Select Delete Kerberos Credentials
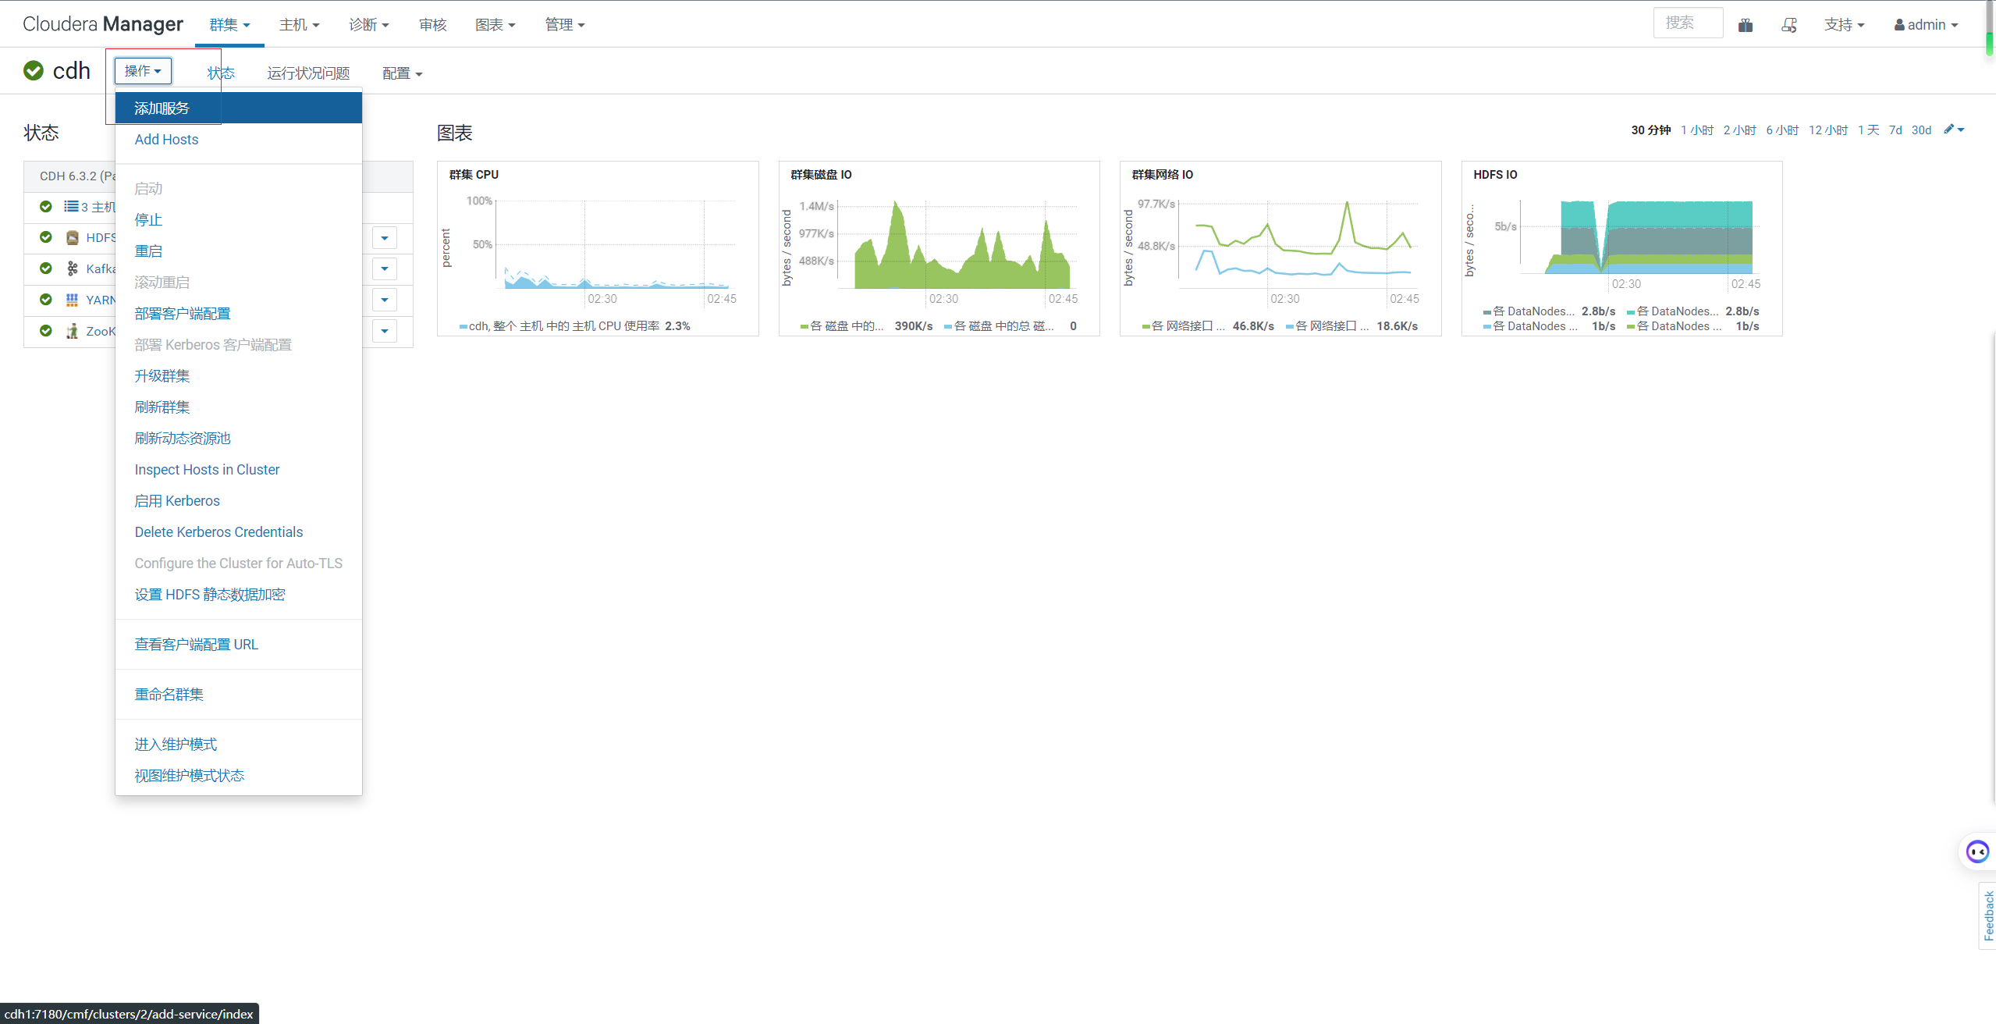Image resolution: width=1996 pixels, height=1024 pixels. (239, 532)
